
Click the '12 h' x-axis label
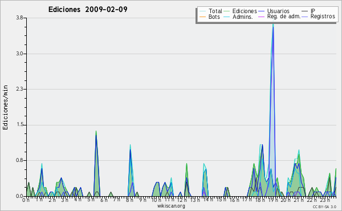182,200
